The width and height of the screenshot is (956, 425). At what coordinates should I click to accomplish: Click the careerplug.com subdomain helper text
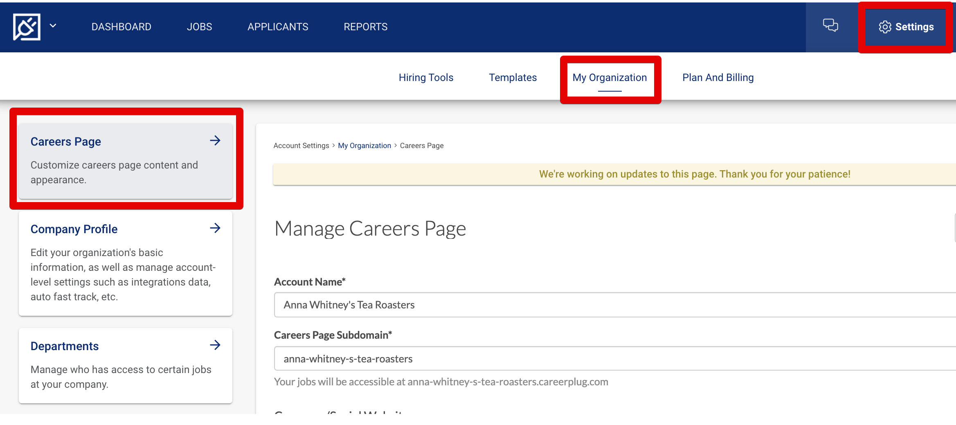[x=441, y=382]
